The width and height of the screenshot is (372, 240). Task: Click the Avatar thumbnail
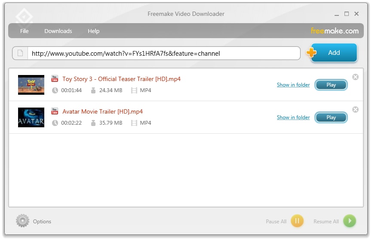31,117
